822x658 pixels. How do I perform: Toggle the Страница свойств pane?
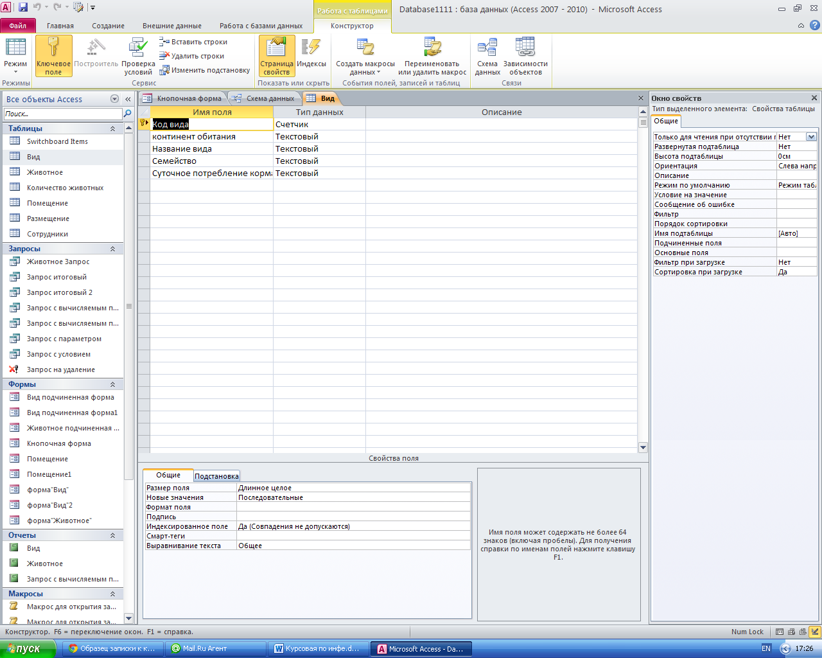pos(277,56)
